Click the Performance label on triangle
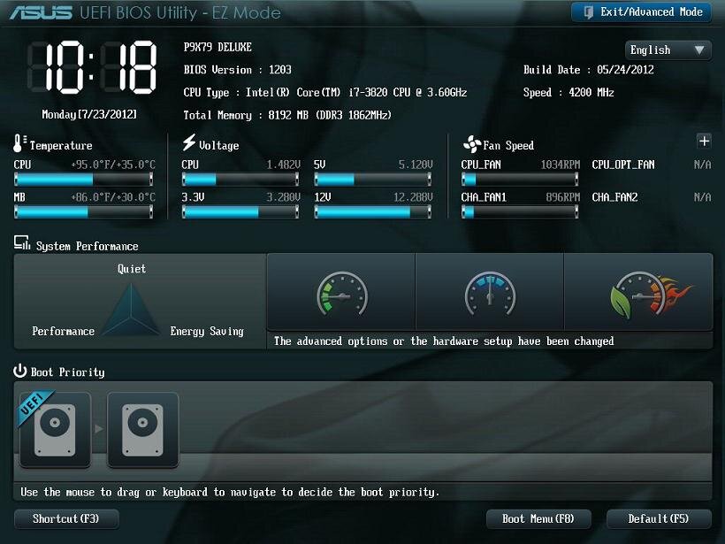 (64, 331)
